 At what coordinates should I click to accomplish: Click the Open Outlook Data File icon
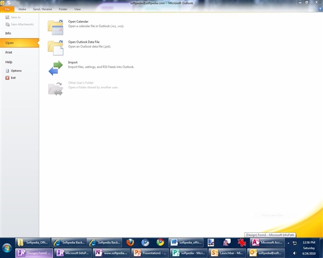[x=55, y=47]
